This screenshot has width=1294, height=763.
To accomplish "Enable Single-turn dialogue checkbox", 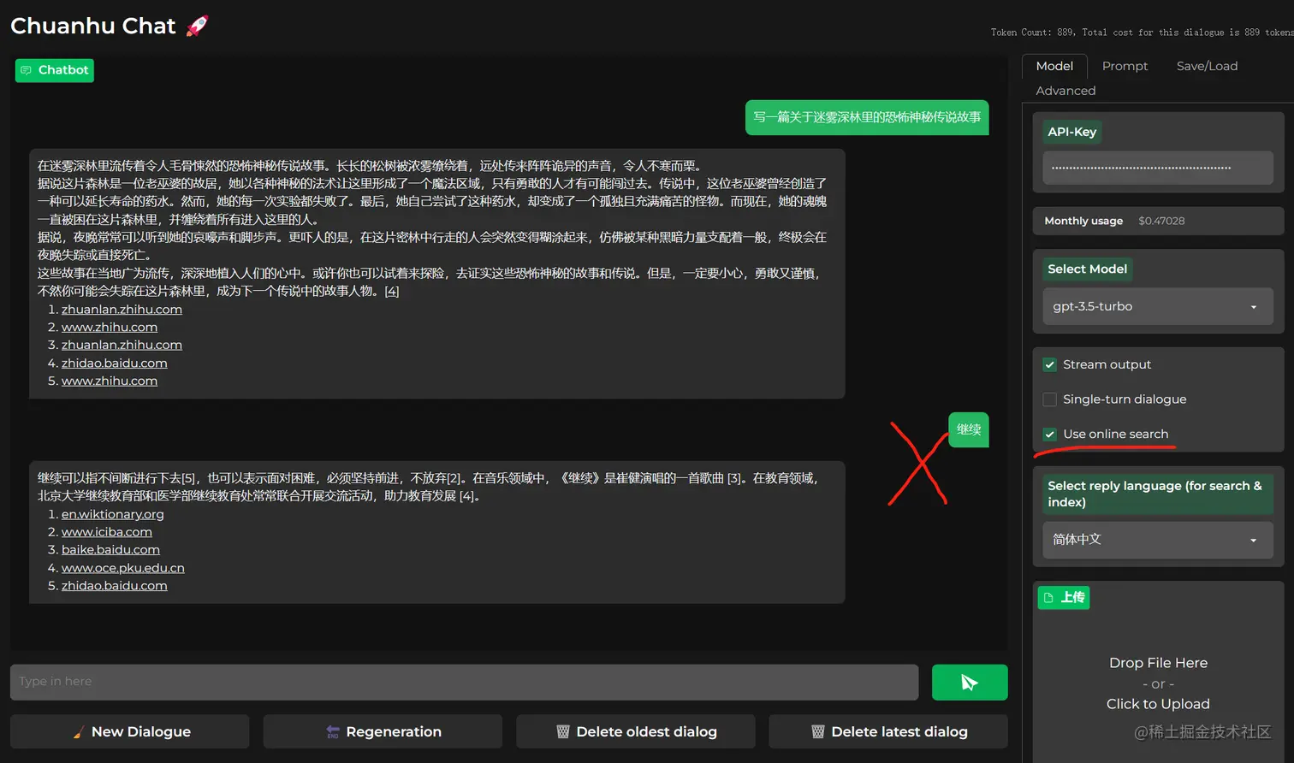I will pyautogui.click(x=1050, y=399).
